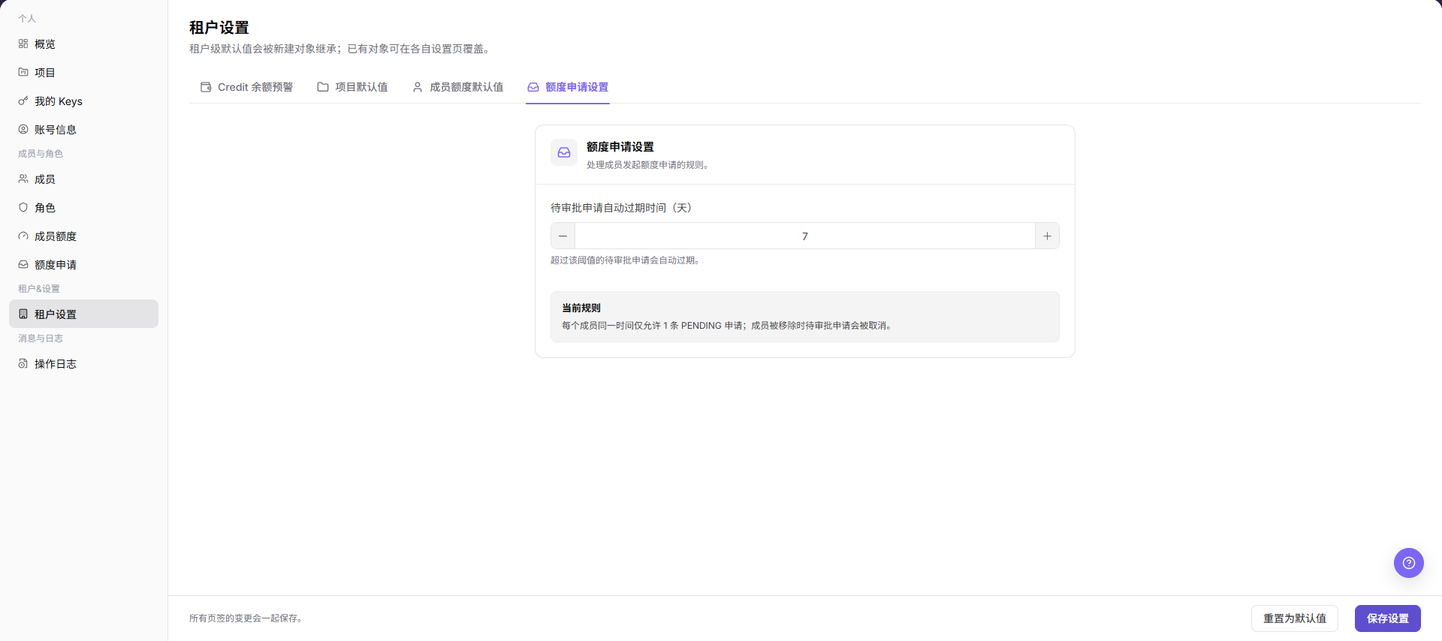
Task: Click the 当前规则 heading text
Action: [581, 308]
